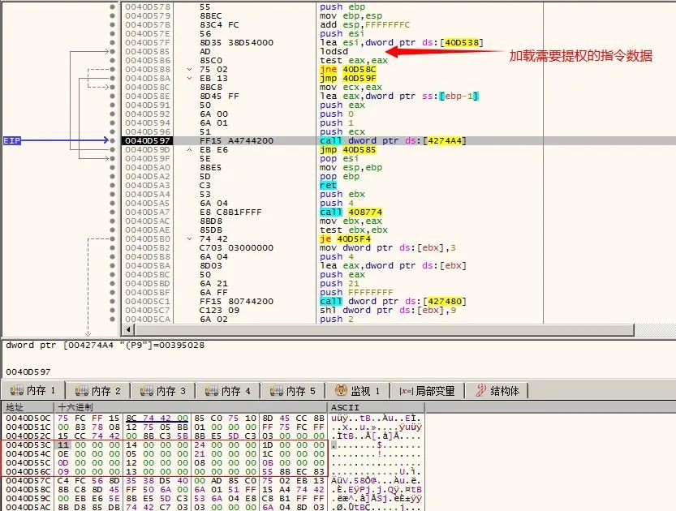The image size is (676, 511).
Task: Click the 结构体 struct tab icon
Action: click(480, 391)
